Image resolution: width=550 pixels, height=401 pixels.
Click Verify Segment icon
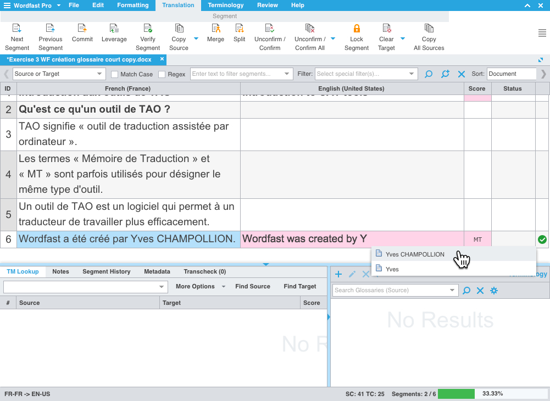point(148,29)
